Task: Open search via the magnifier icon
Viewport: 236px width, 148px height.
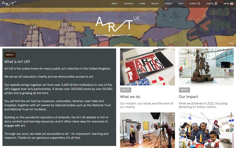Action: [x=199, y=4]
